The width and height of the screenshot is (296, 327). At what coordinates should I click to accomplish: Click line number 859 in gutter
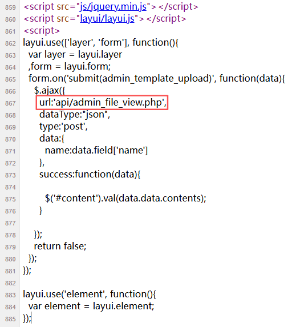tap(10, 7)
